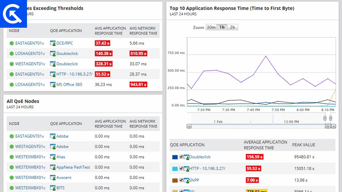Click green status dot in MS Office 365 row
342x192 pixels.
(11, 85)
